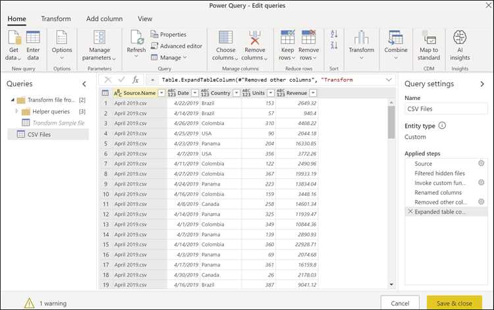Click the scrollbar down arrow

coord(391,284)
